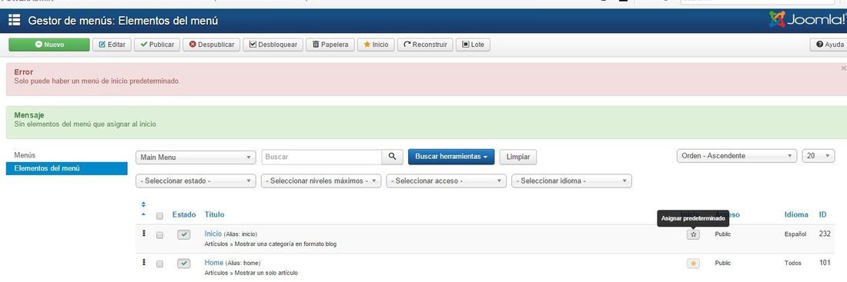Grab the reorder handle on the Inicio row
Viewport: 847px width, 282px height.
point(144,234)
